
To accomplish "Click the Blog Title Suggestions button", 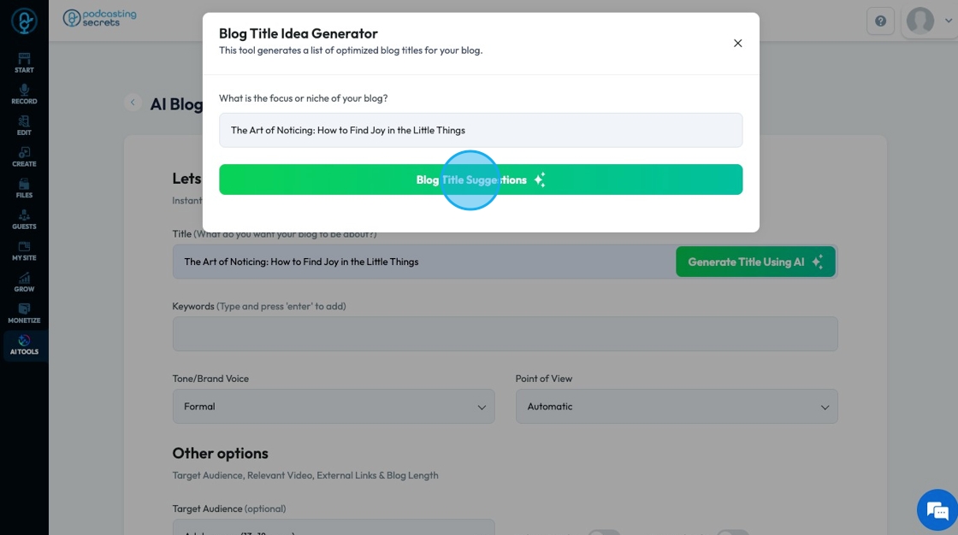I will point(481,179).
